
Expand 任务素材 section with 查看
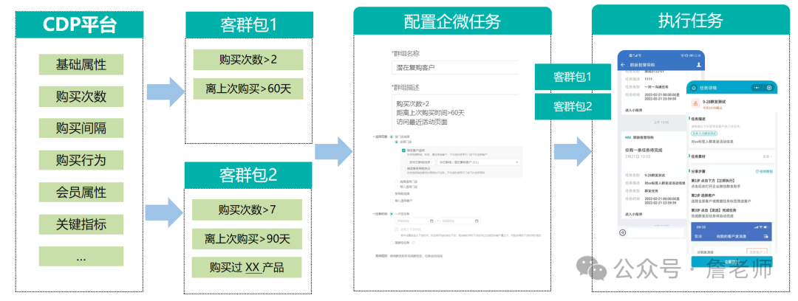click(x=768, y=156)
